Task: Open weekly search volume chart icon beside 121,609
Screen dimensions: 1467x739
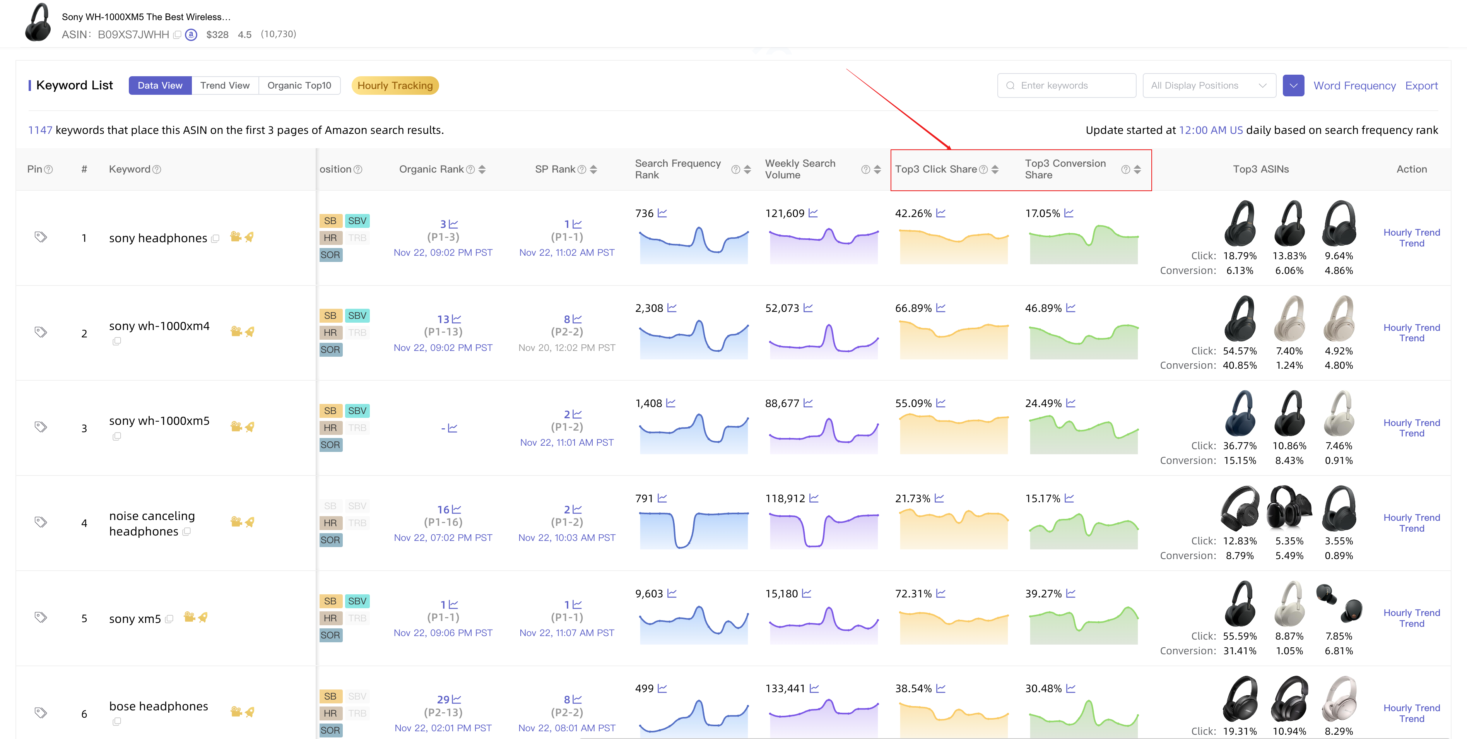Action: pyautogui.click(x=813, y=214)
